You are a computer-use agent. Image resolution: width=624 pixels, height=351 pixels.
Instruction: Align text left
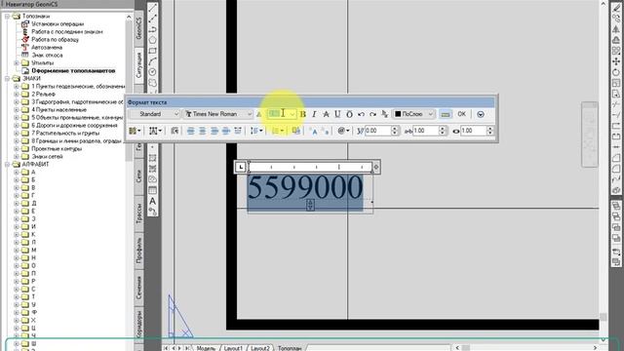pos(191,131)
